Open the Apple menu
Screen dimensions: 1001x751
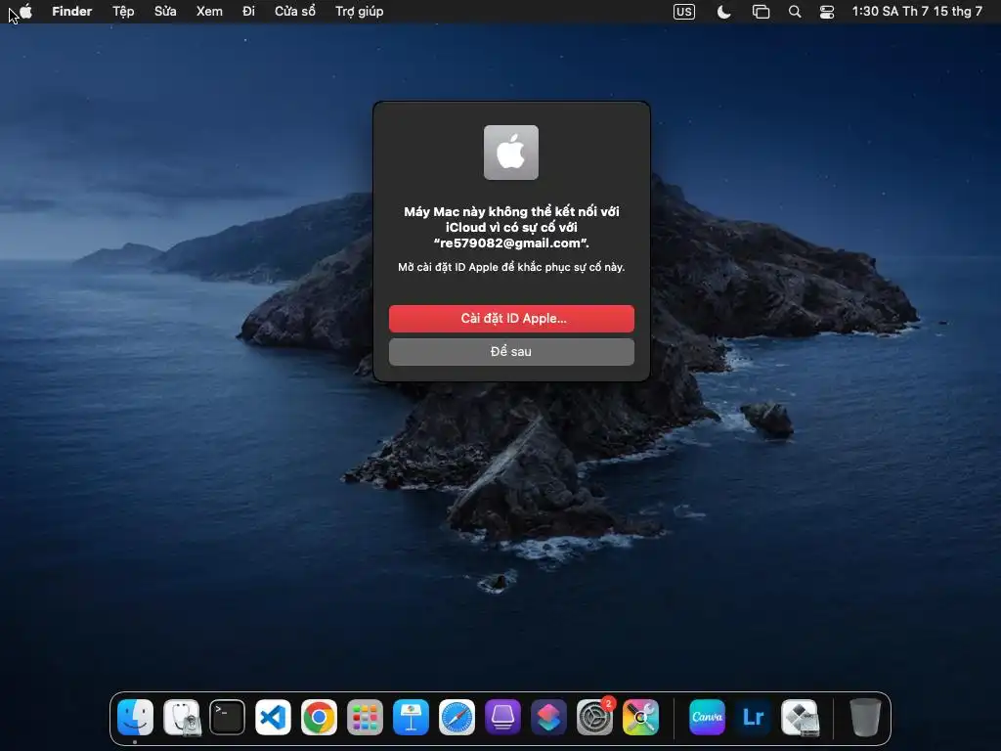click(25, 11)
